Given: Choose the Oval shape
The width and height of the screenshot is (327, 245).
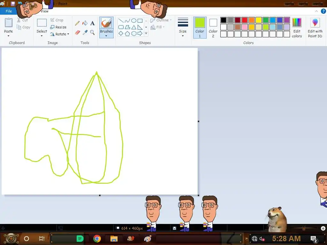Looking at the screenshot, I should coord(134,21).
